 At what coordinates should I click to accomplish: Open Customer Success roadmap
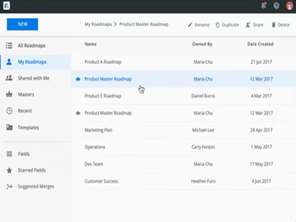point(101,181)
